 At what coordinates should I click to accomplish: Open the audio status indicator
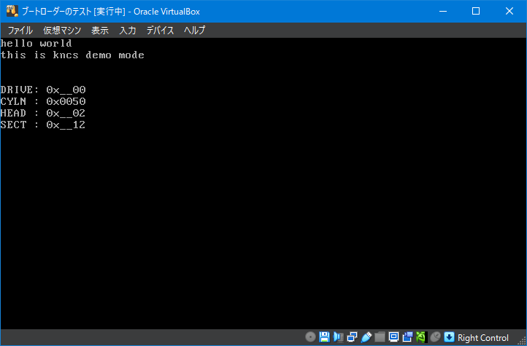[x=339, y=337]
